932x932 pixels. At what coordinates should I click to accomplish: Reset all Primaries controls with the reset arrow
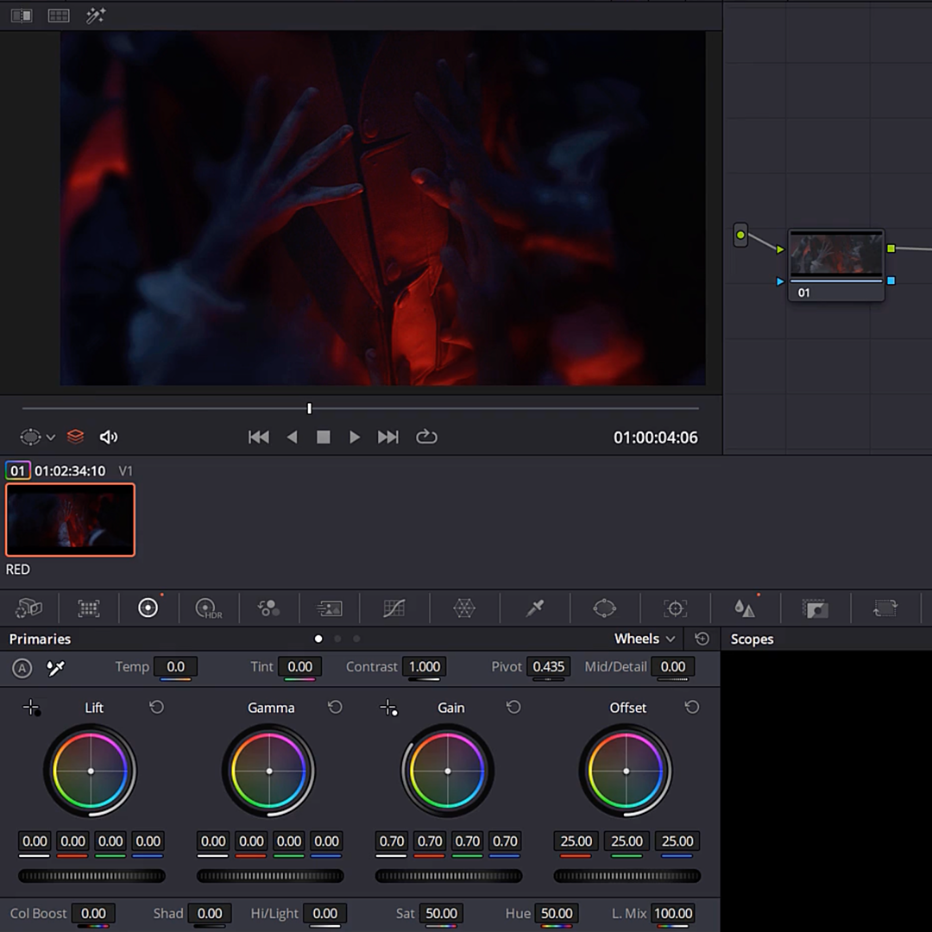click(702, 639)
